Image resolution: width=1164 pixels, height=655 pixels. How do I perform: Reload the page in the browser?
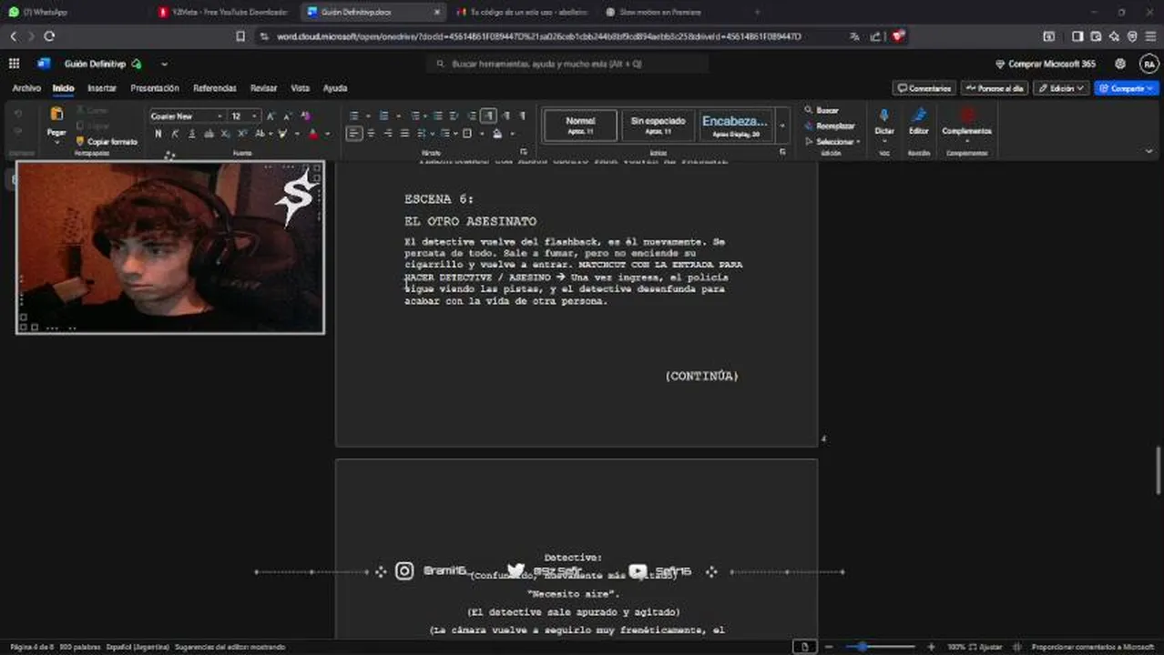[x=49, y=36]
